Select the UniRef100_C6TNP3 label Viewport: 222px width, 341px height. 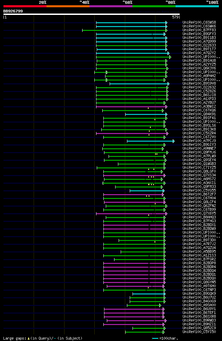pyautogui.click(x=199, y=290)
